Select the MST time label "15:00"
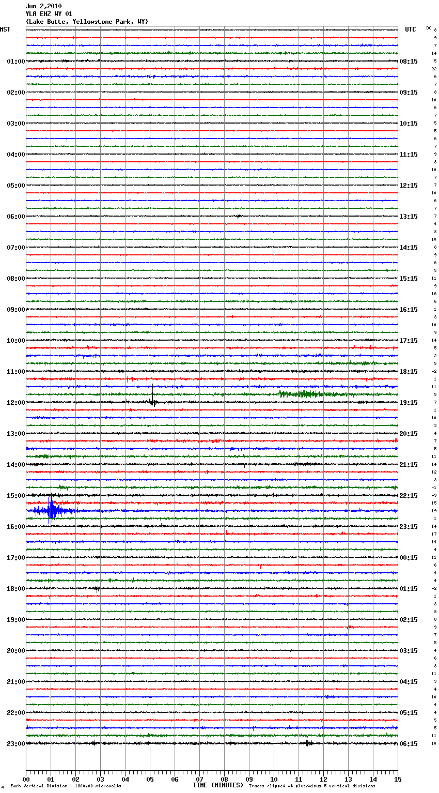Screen dimensions: 439x793 tap(15, 496)
